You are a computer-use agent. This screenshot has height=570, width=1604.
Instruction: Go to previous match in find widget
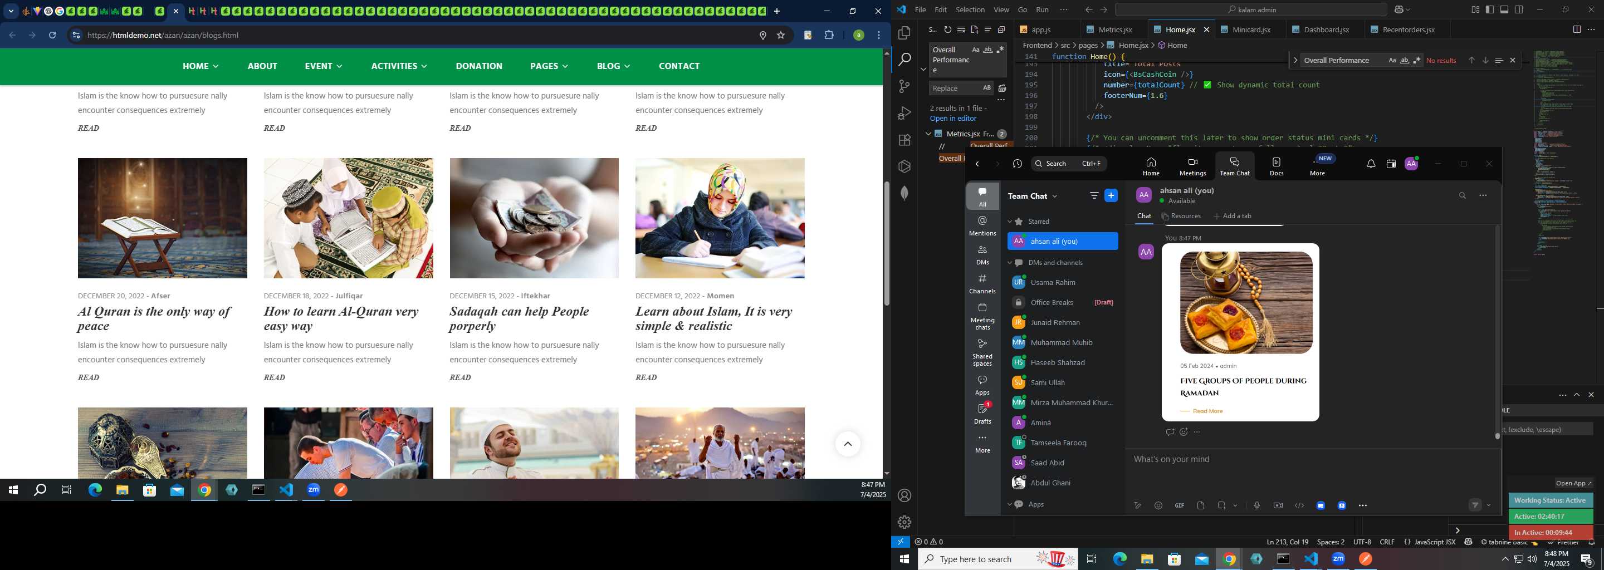[1471, 60]
